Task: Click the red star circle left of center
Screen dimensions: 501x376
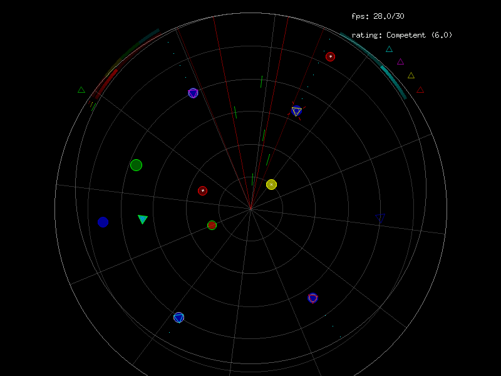Action: 202,191
